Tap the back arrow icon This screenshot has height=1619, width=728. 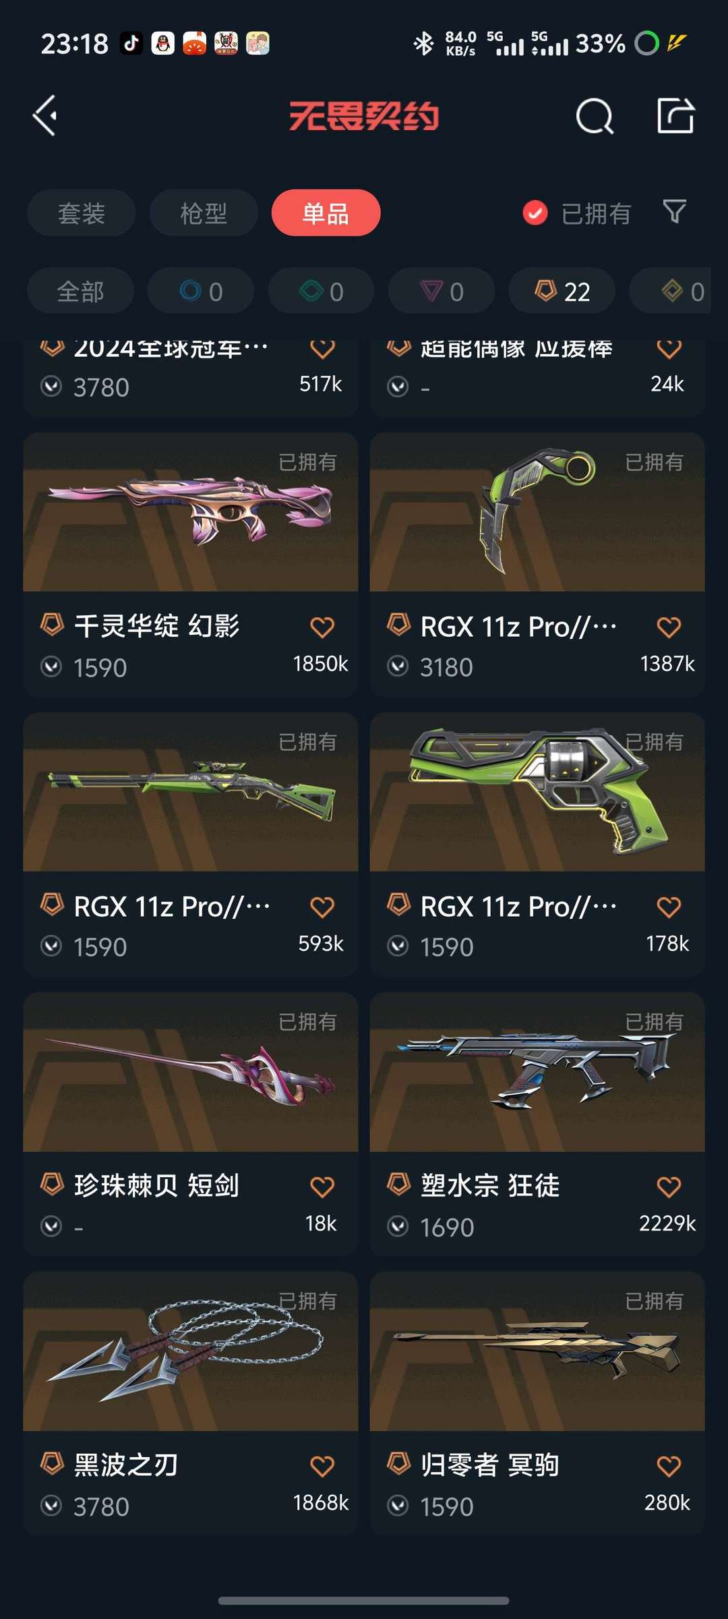pos(46,116)
